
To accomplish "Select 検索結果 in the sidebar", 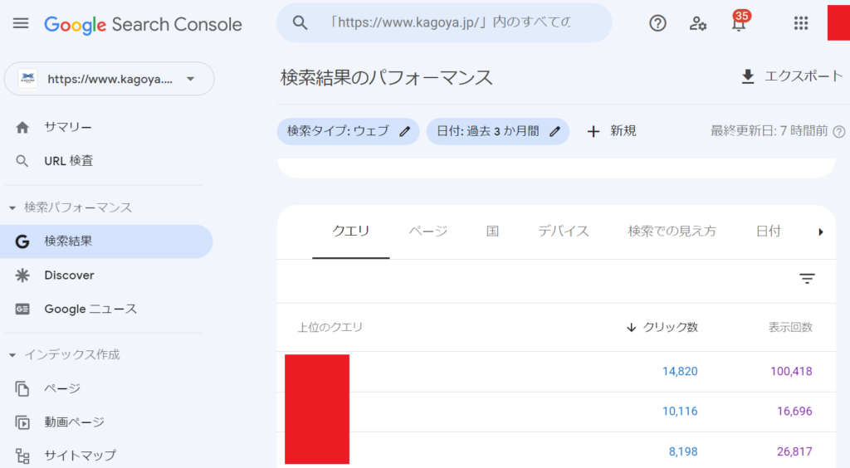I will (x=106, y=241).
